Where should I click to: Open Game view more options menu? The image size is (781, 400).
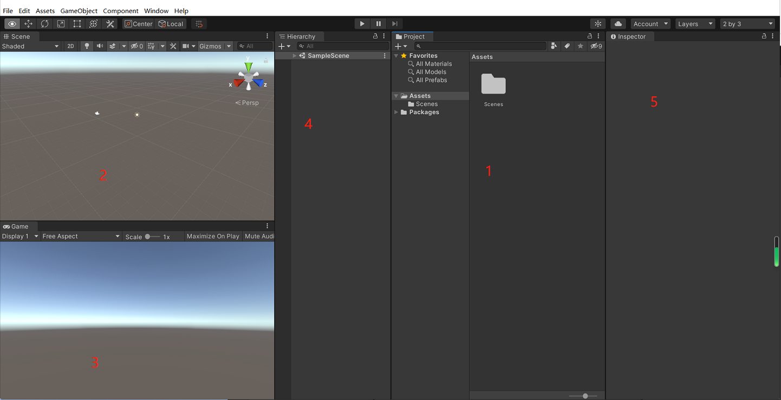pyautogui.click(x=268, y=226)
